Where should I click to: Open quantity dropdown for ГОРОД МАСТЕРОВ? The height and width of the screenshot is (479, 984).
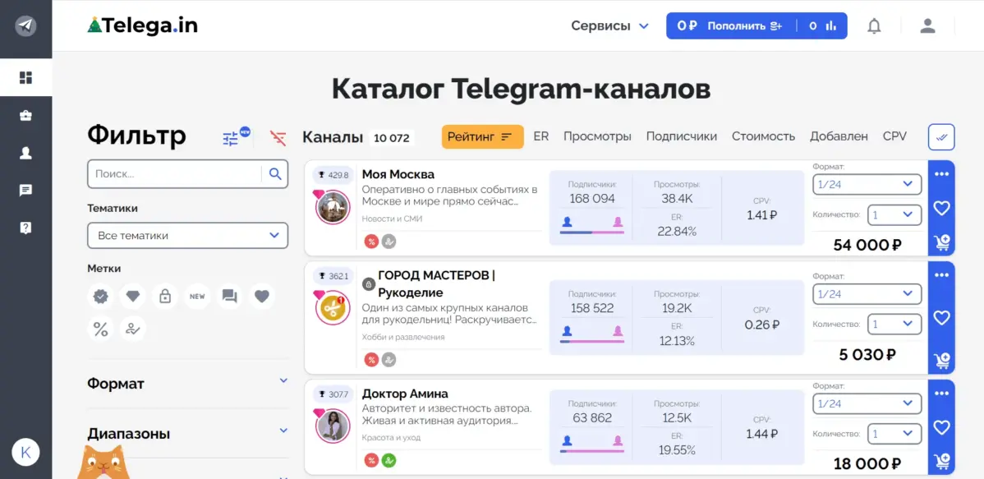tap(894, 325)
